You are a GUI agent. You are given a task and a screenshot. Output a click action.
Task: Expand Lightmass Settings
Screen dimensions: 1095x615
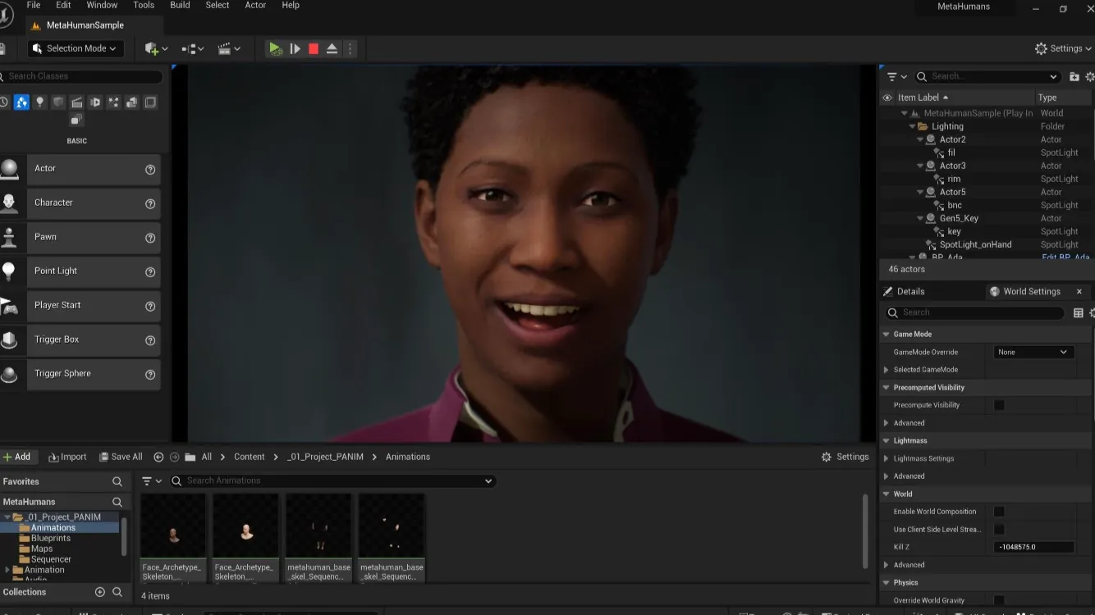(x=887, y=458)
